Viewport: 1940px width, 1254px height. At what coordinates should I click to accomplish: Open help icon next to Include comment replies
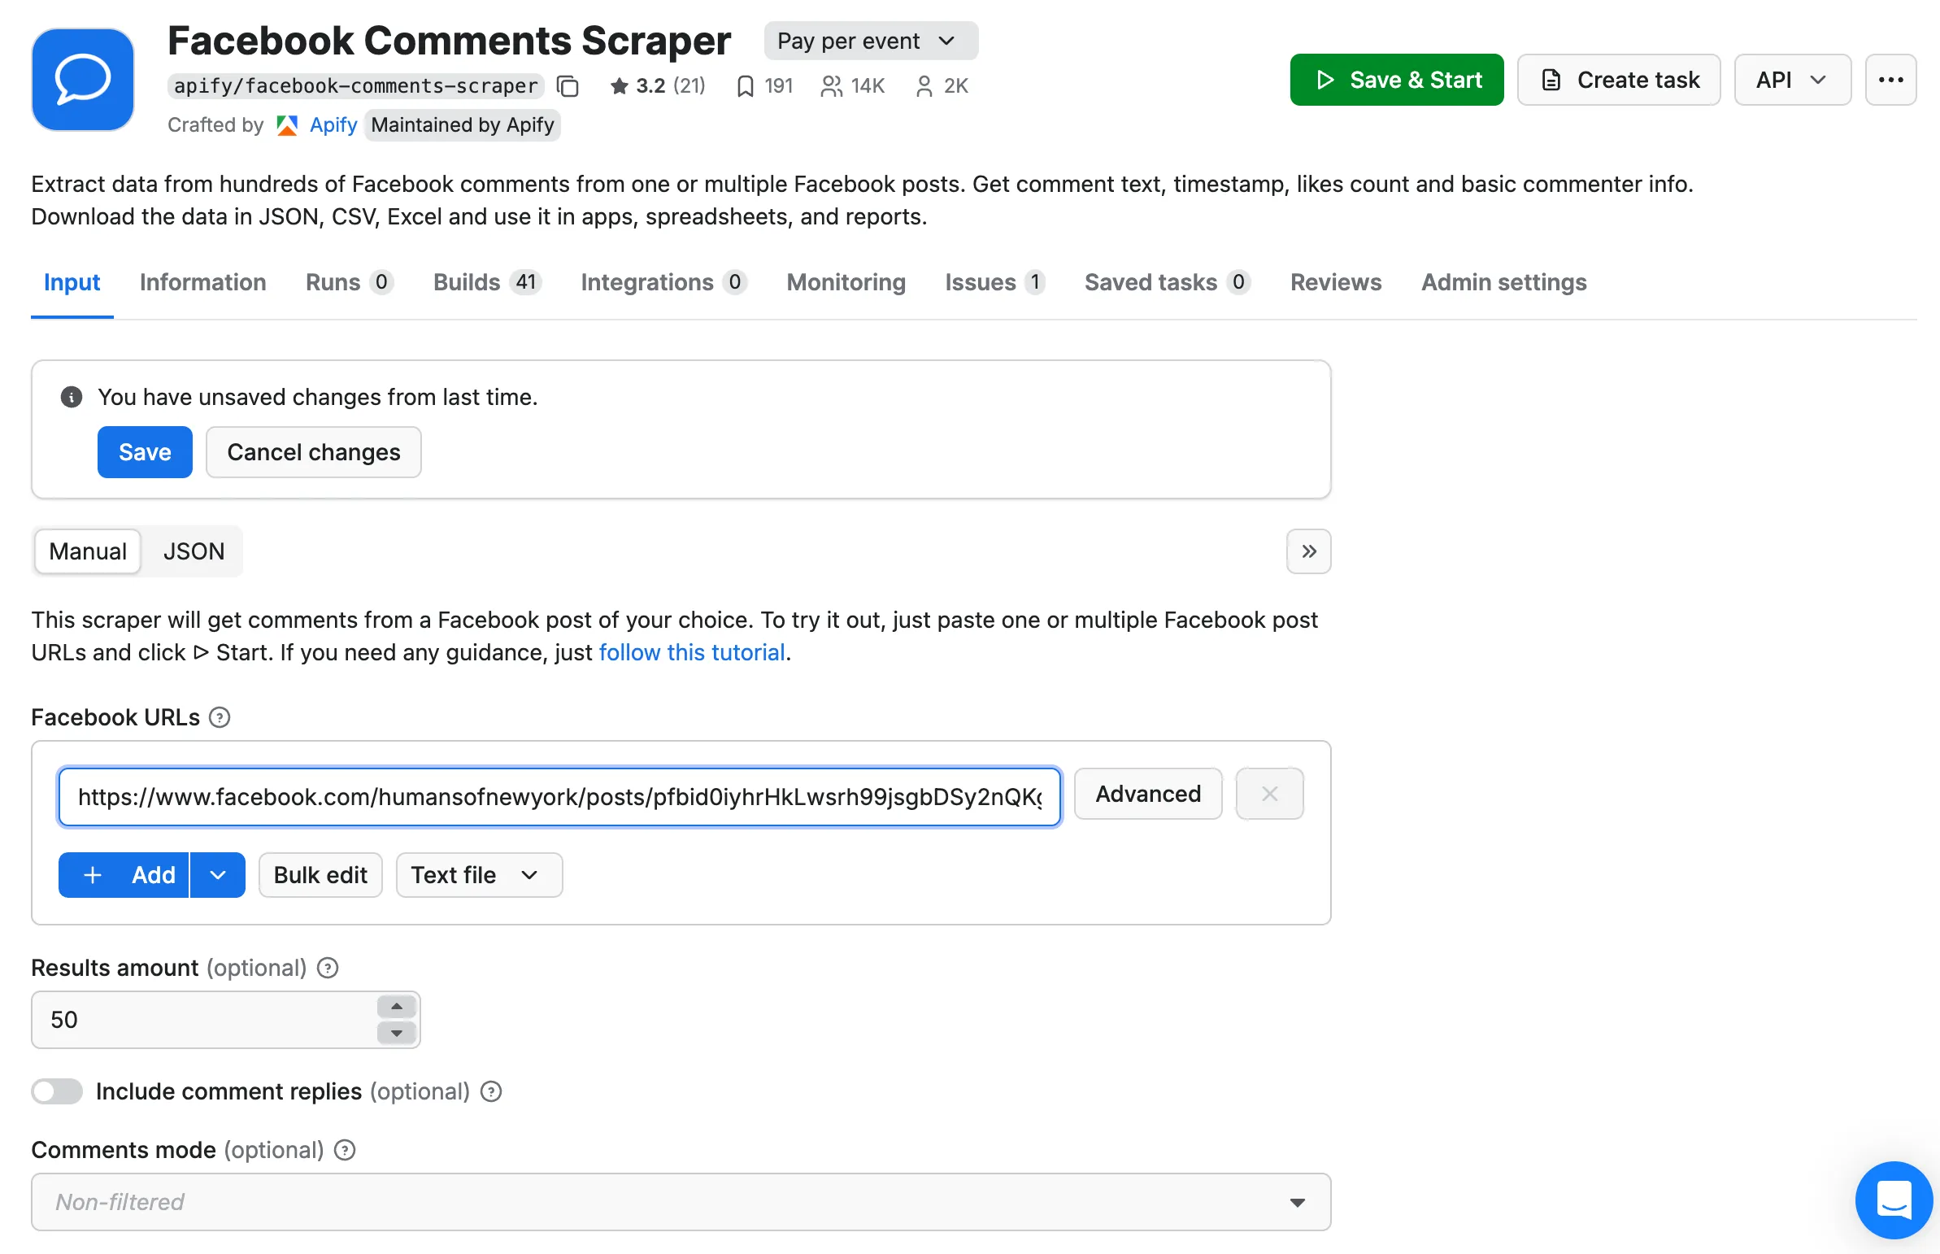pyautogui.click(x=491, y=1091)
